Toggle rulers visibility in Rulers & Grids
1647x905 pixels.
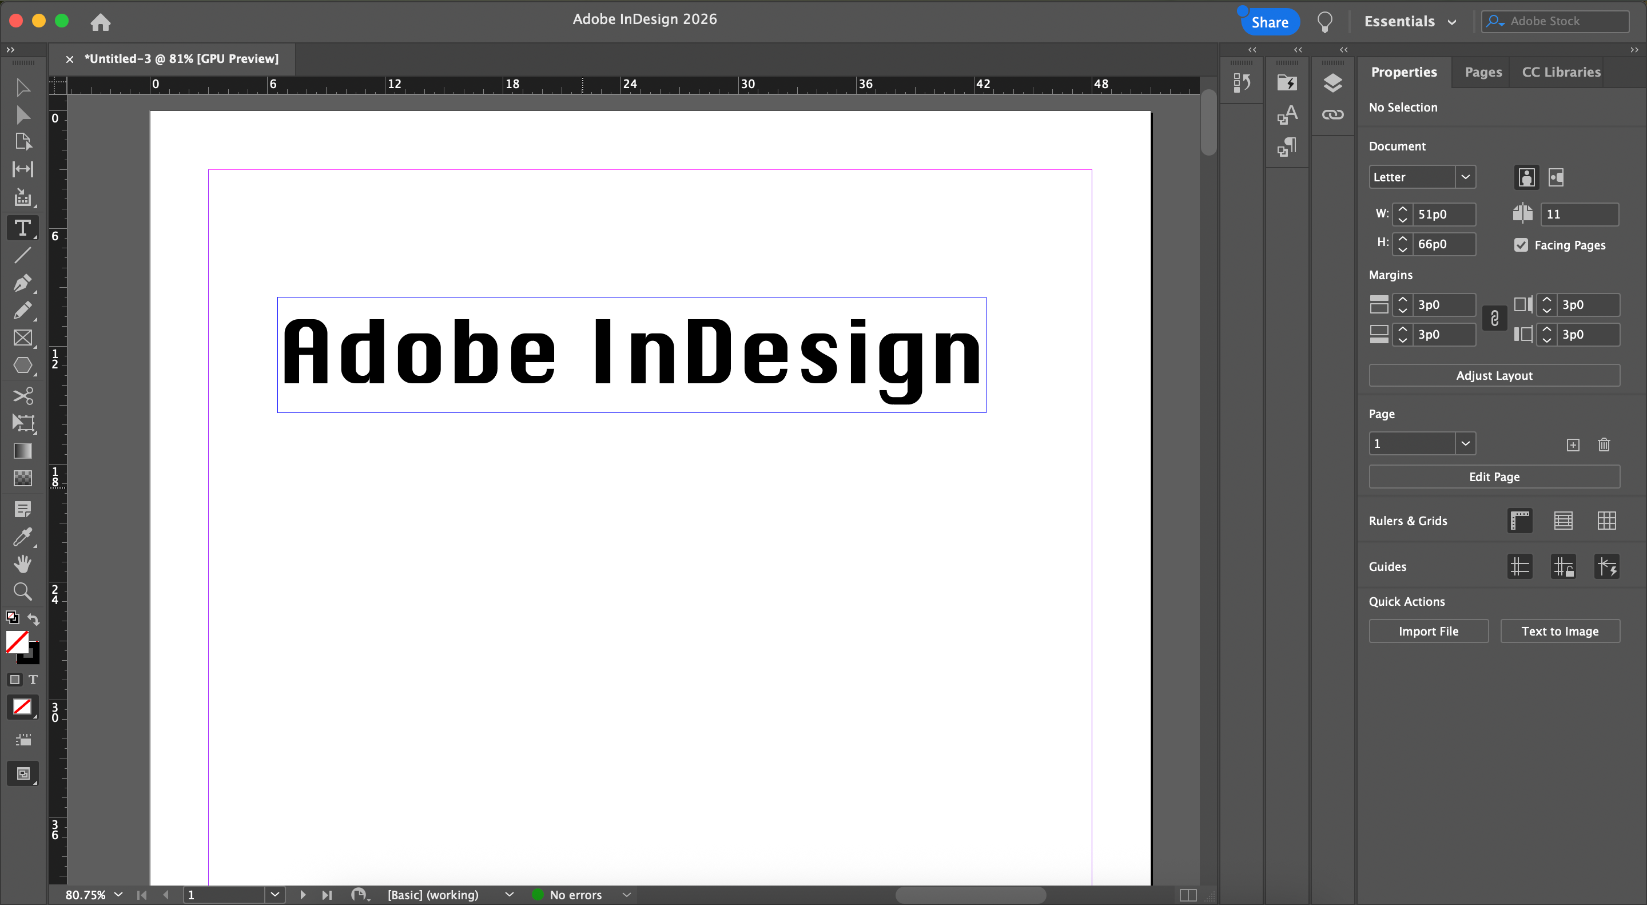[1520, 521]
